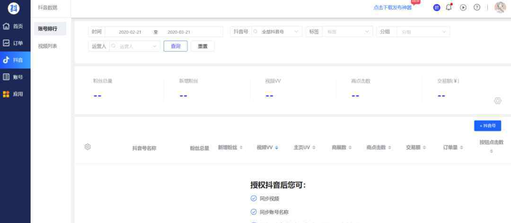Click the 同步账号名称 check icon
This screenshot has width=511, height=223.
pyautogui.click(x=254, y=212)
